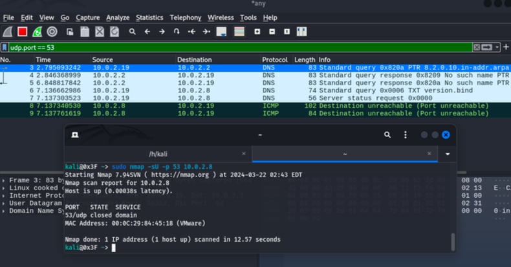Reload the capture file toolbar icon
511x267 pixels.
114,32
